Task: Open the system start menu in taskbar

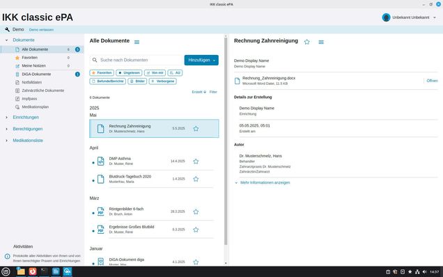Action: point(6,271)
